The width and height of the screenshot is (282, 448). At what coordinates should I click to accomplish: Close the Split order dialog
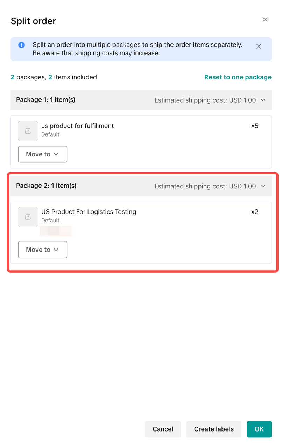[x=265, y=20]
